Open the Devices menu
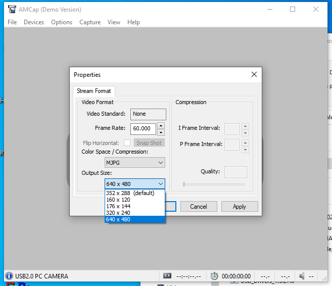332x286 pixels. (34, 22)
